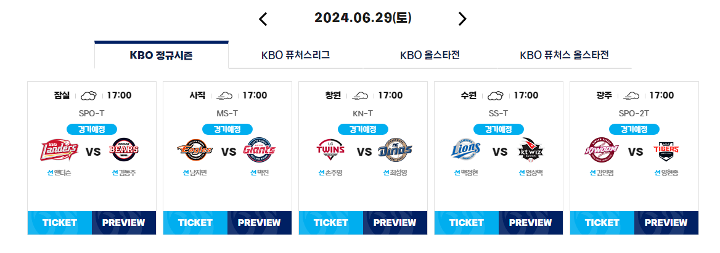This screenshot has width=720, height=253.
Task: Click TICKET for the 수원 game
Action: click(467, 223)
